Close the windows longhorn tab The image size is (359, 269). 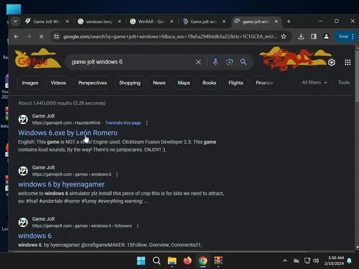click(120, 21)
